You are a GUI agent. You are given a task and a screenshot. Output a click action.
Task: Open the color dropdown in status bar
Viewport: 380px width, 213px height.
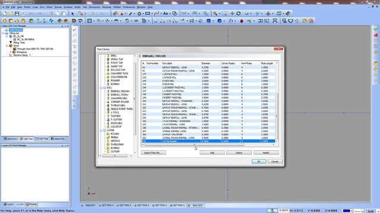351,211
